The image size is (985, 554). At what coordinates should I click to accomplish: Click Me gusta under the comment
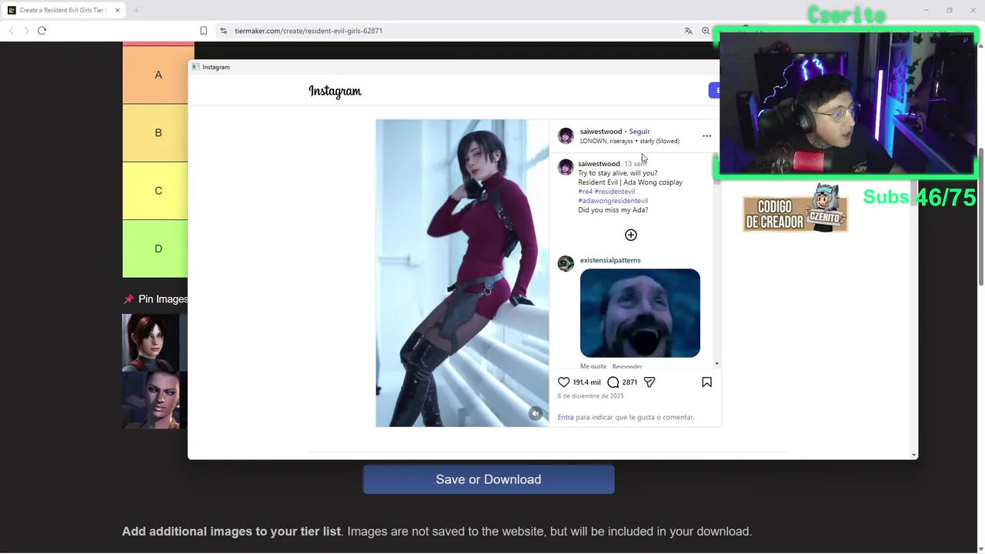593,366
